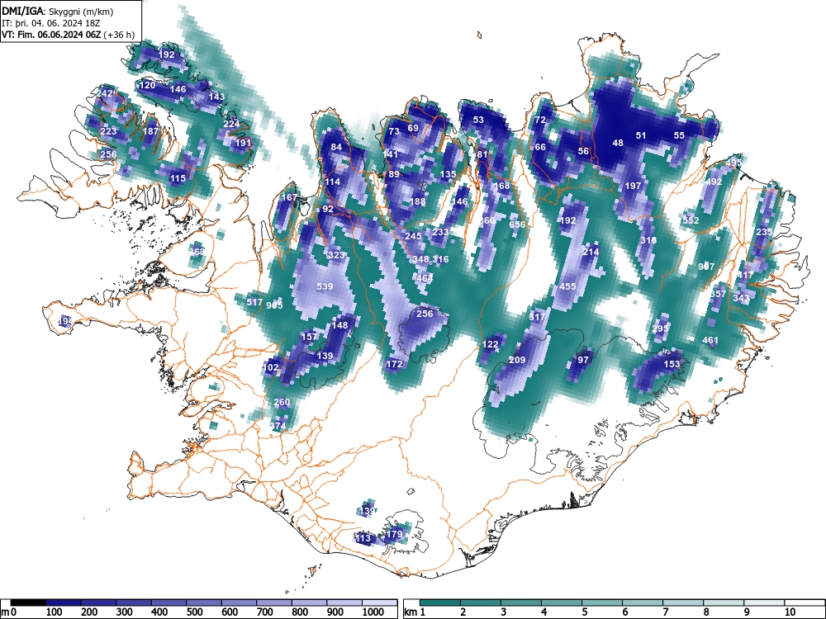Click the visibility value 461 on the map
Screen dimensions: 826x619
pyautogui.click(x=710, y=340)
